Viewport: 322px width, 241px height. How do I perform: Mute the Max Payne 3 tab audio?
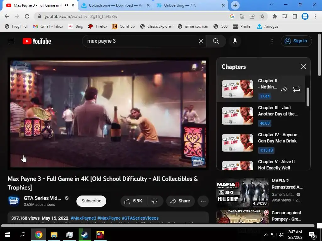[x=66, y=5]
